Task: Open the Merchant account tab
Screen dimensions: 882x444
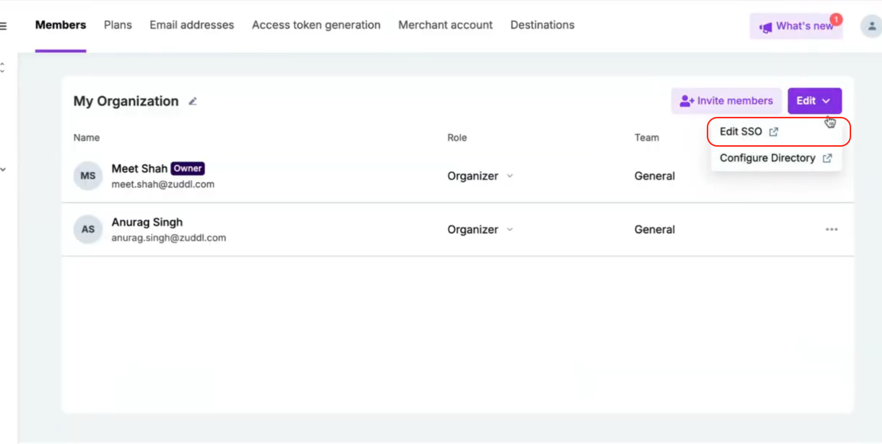Action: pyautogui.click(x=445, y=25)
